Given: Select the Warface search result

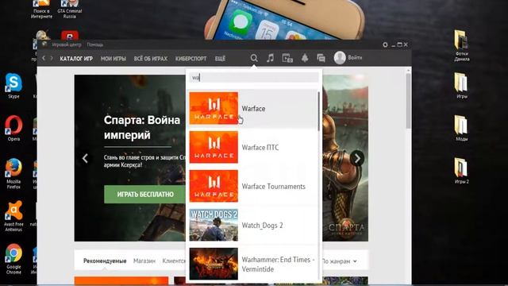Looking at the screenshot, I should [252, 108].
